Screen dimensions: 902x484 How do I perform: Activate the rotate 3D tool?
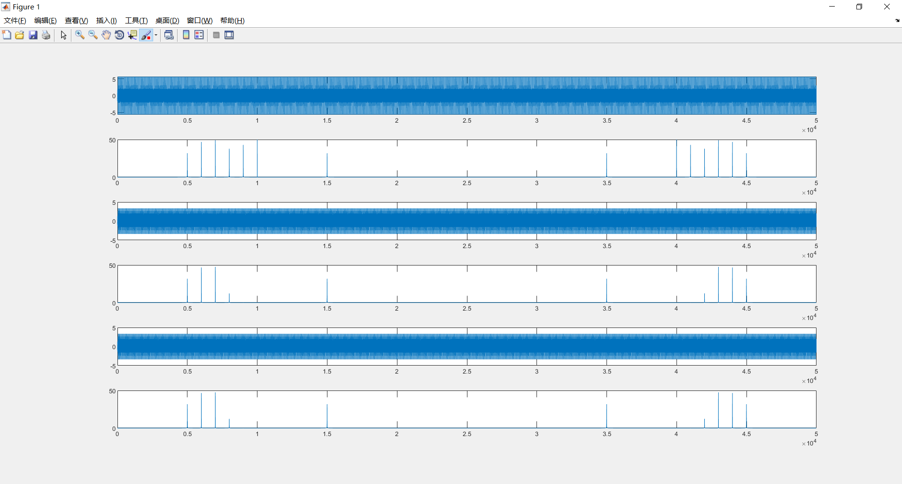[x=119, y=35]
